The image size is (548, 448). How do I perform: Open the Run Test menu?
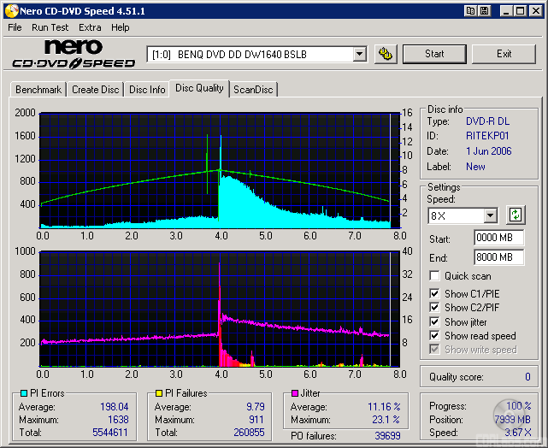click(x=50, y=27)
